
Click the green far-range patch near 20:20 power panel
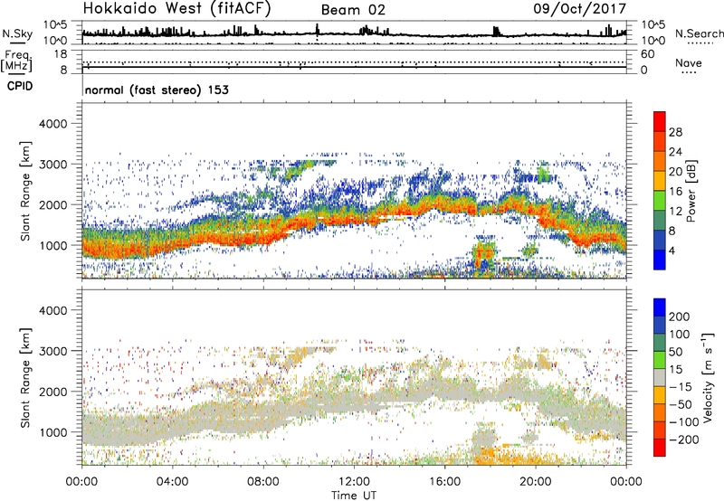(545, 175)
